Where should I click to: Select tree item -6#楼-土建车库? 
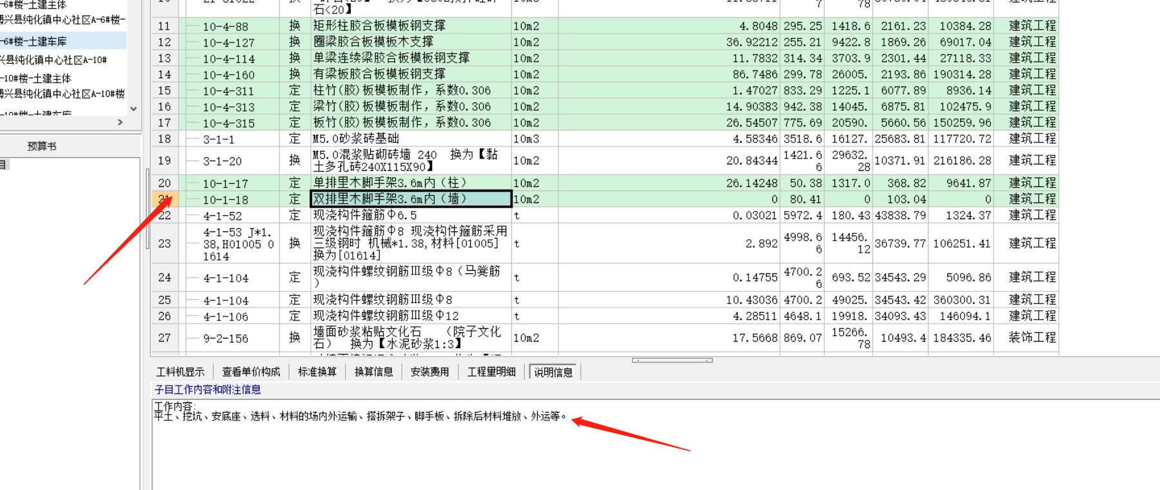(x=63, y=41)
